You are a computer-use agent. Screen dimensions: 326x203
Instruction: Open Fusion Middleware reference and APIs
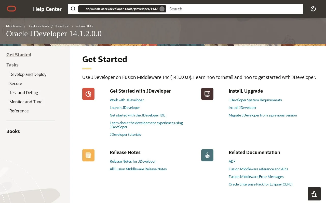click(x=259, y=169)
